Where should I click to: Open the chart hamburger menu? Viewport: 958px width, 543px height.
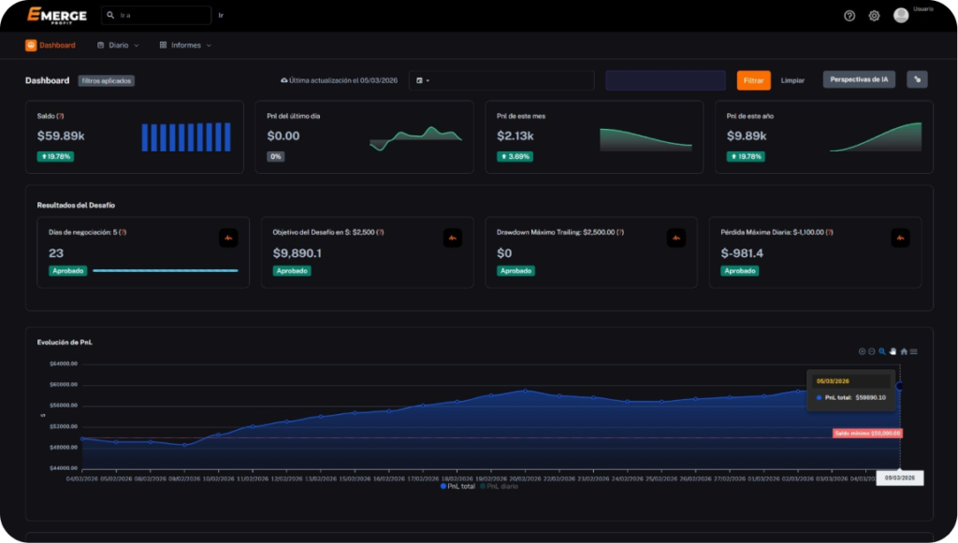913,351
